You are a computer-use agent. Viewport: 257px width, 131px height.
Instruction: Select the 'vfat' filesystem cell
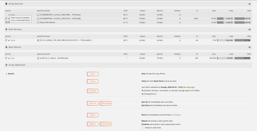pyautogui.click(x=197, y=58)
